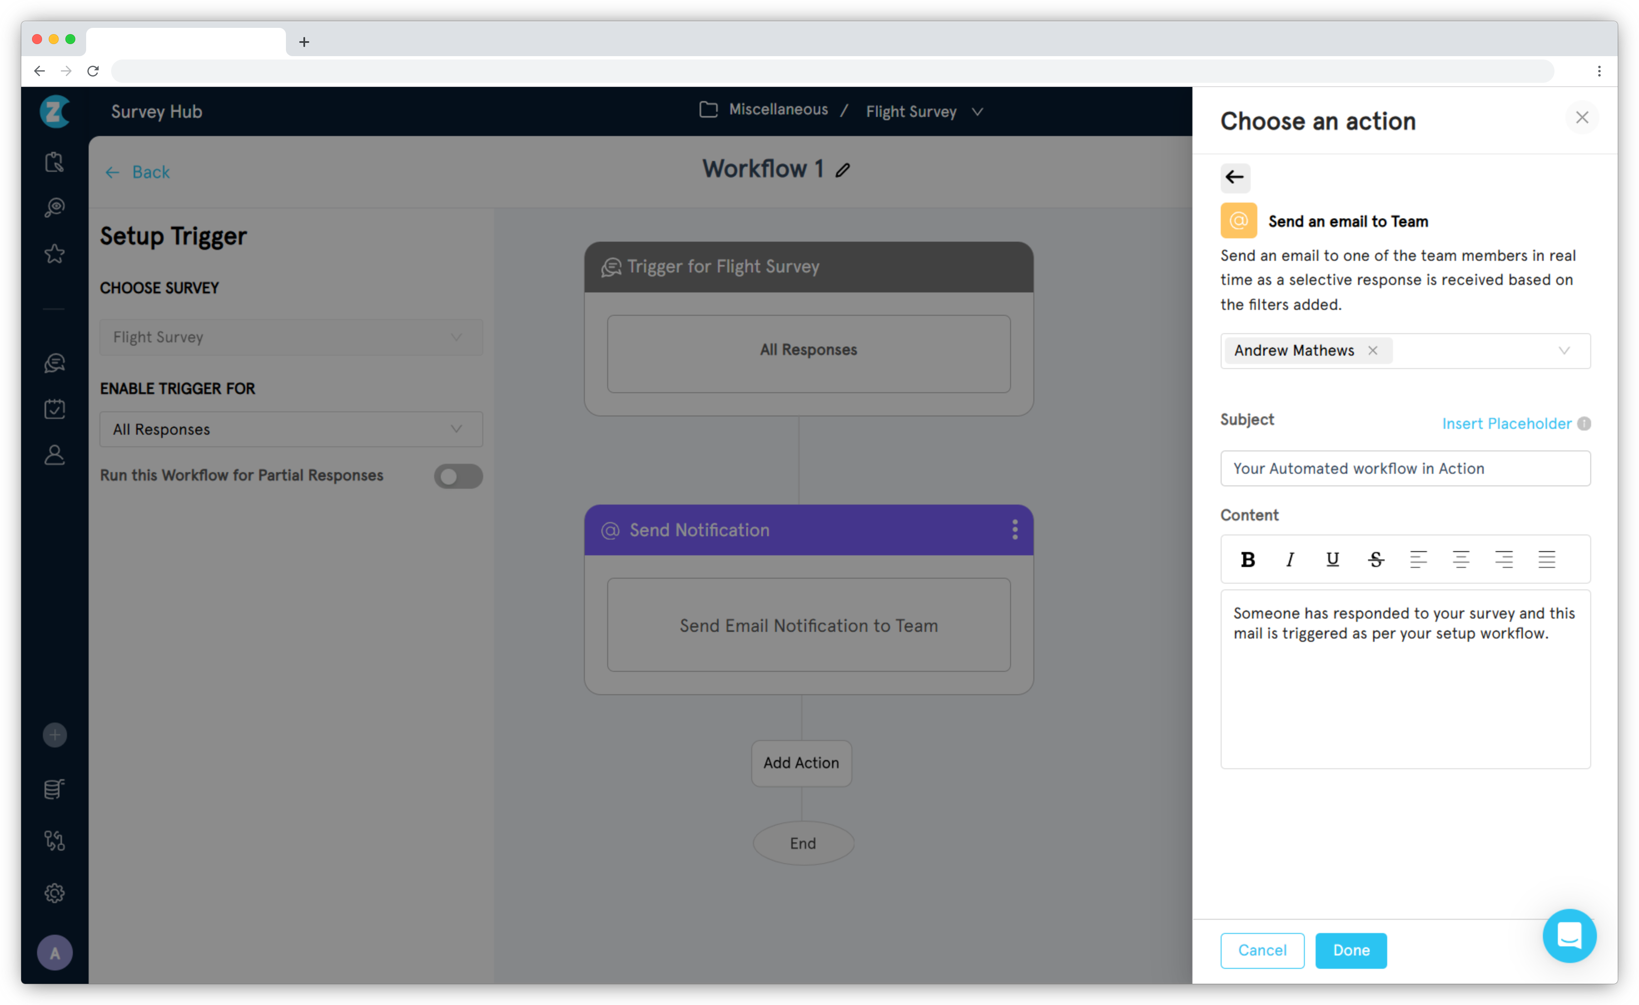The image size is (1639, 1005).
Task: Click the Done button
Action: click(x=1351, y=951)
